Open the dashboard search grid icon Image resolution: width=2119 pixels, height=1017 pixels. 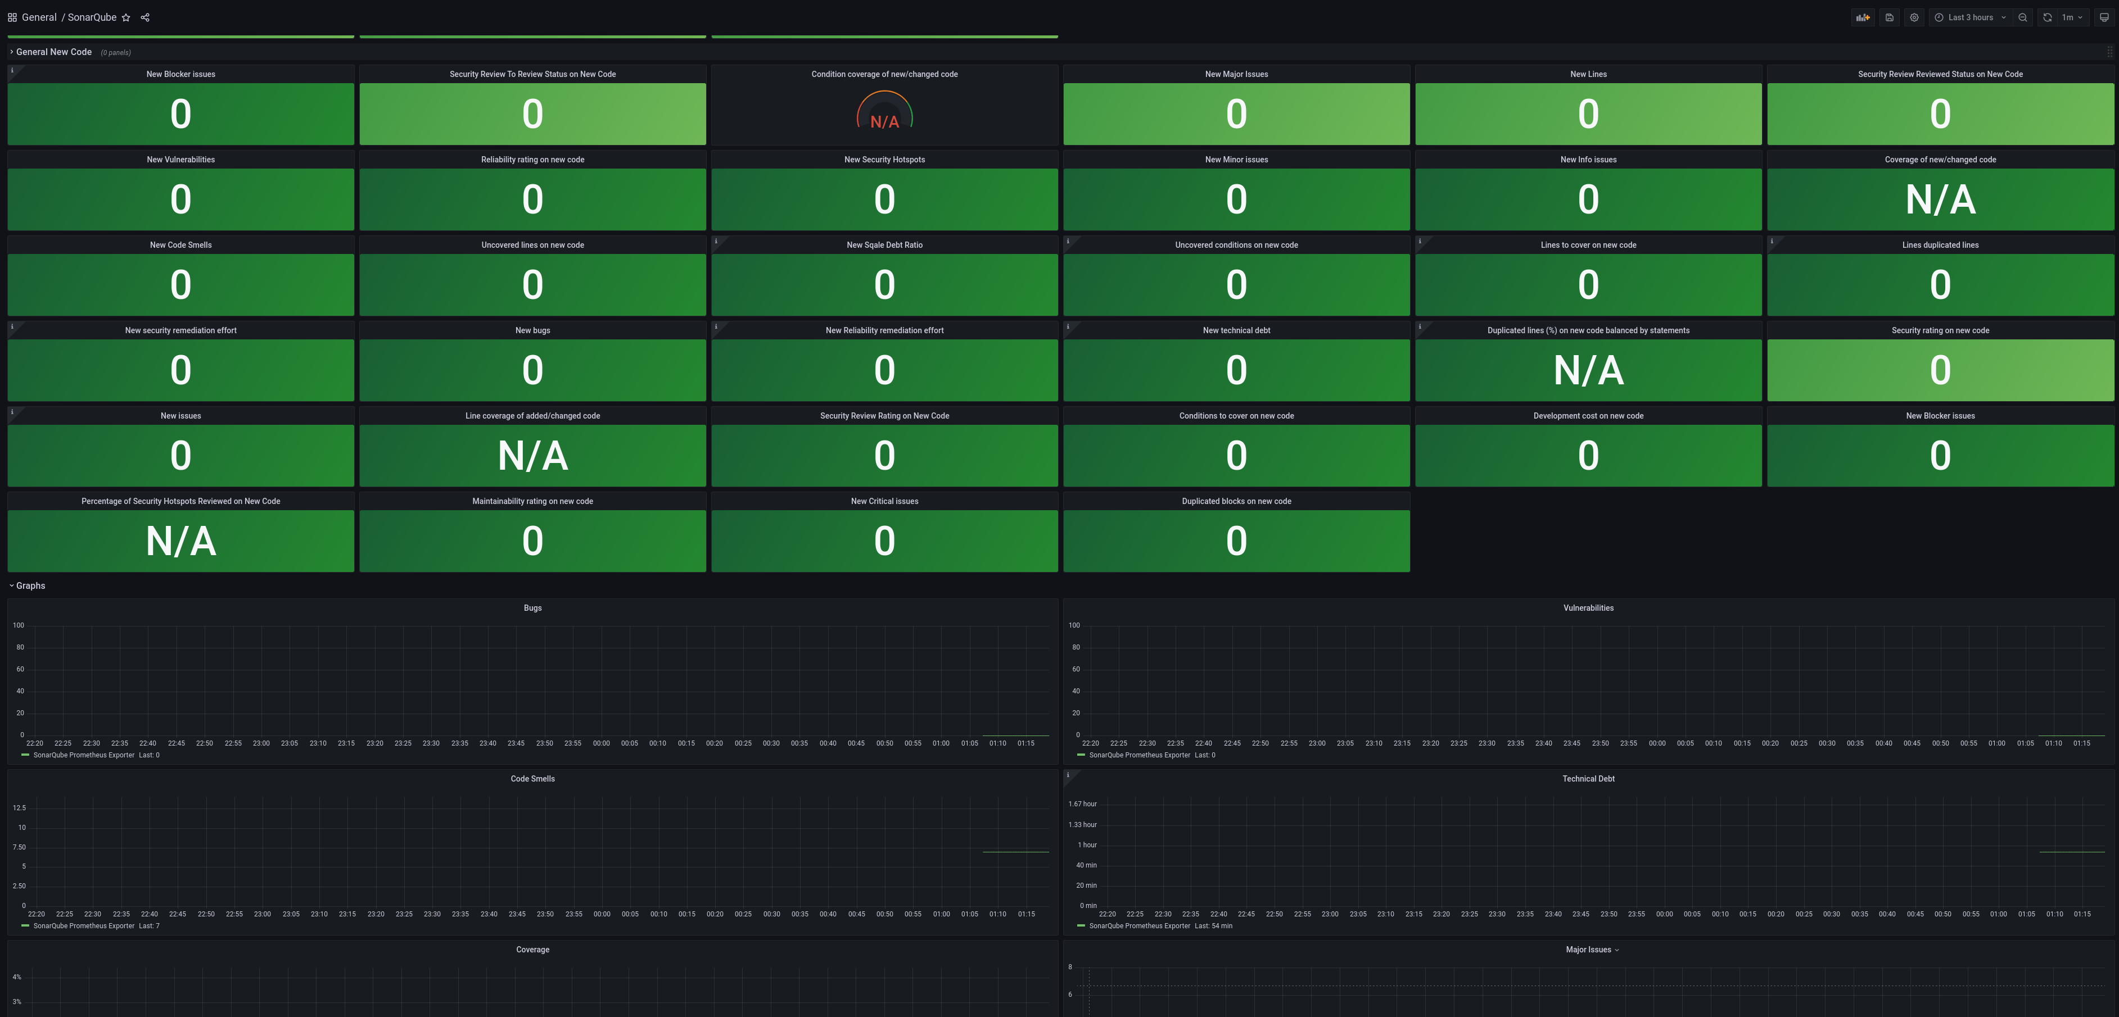pos(11,17)
